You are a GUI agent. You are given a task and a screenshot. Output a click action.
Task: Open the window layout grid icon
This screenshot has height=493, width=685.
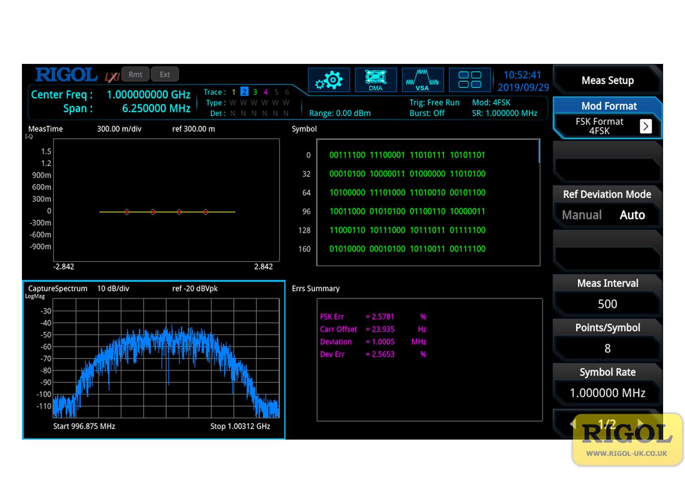point(469,81)
